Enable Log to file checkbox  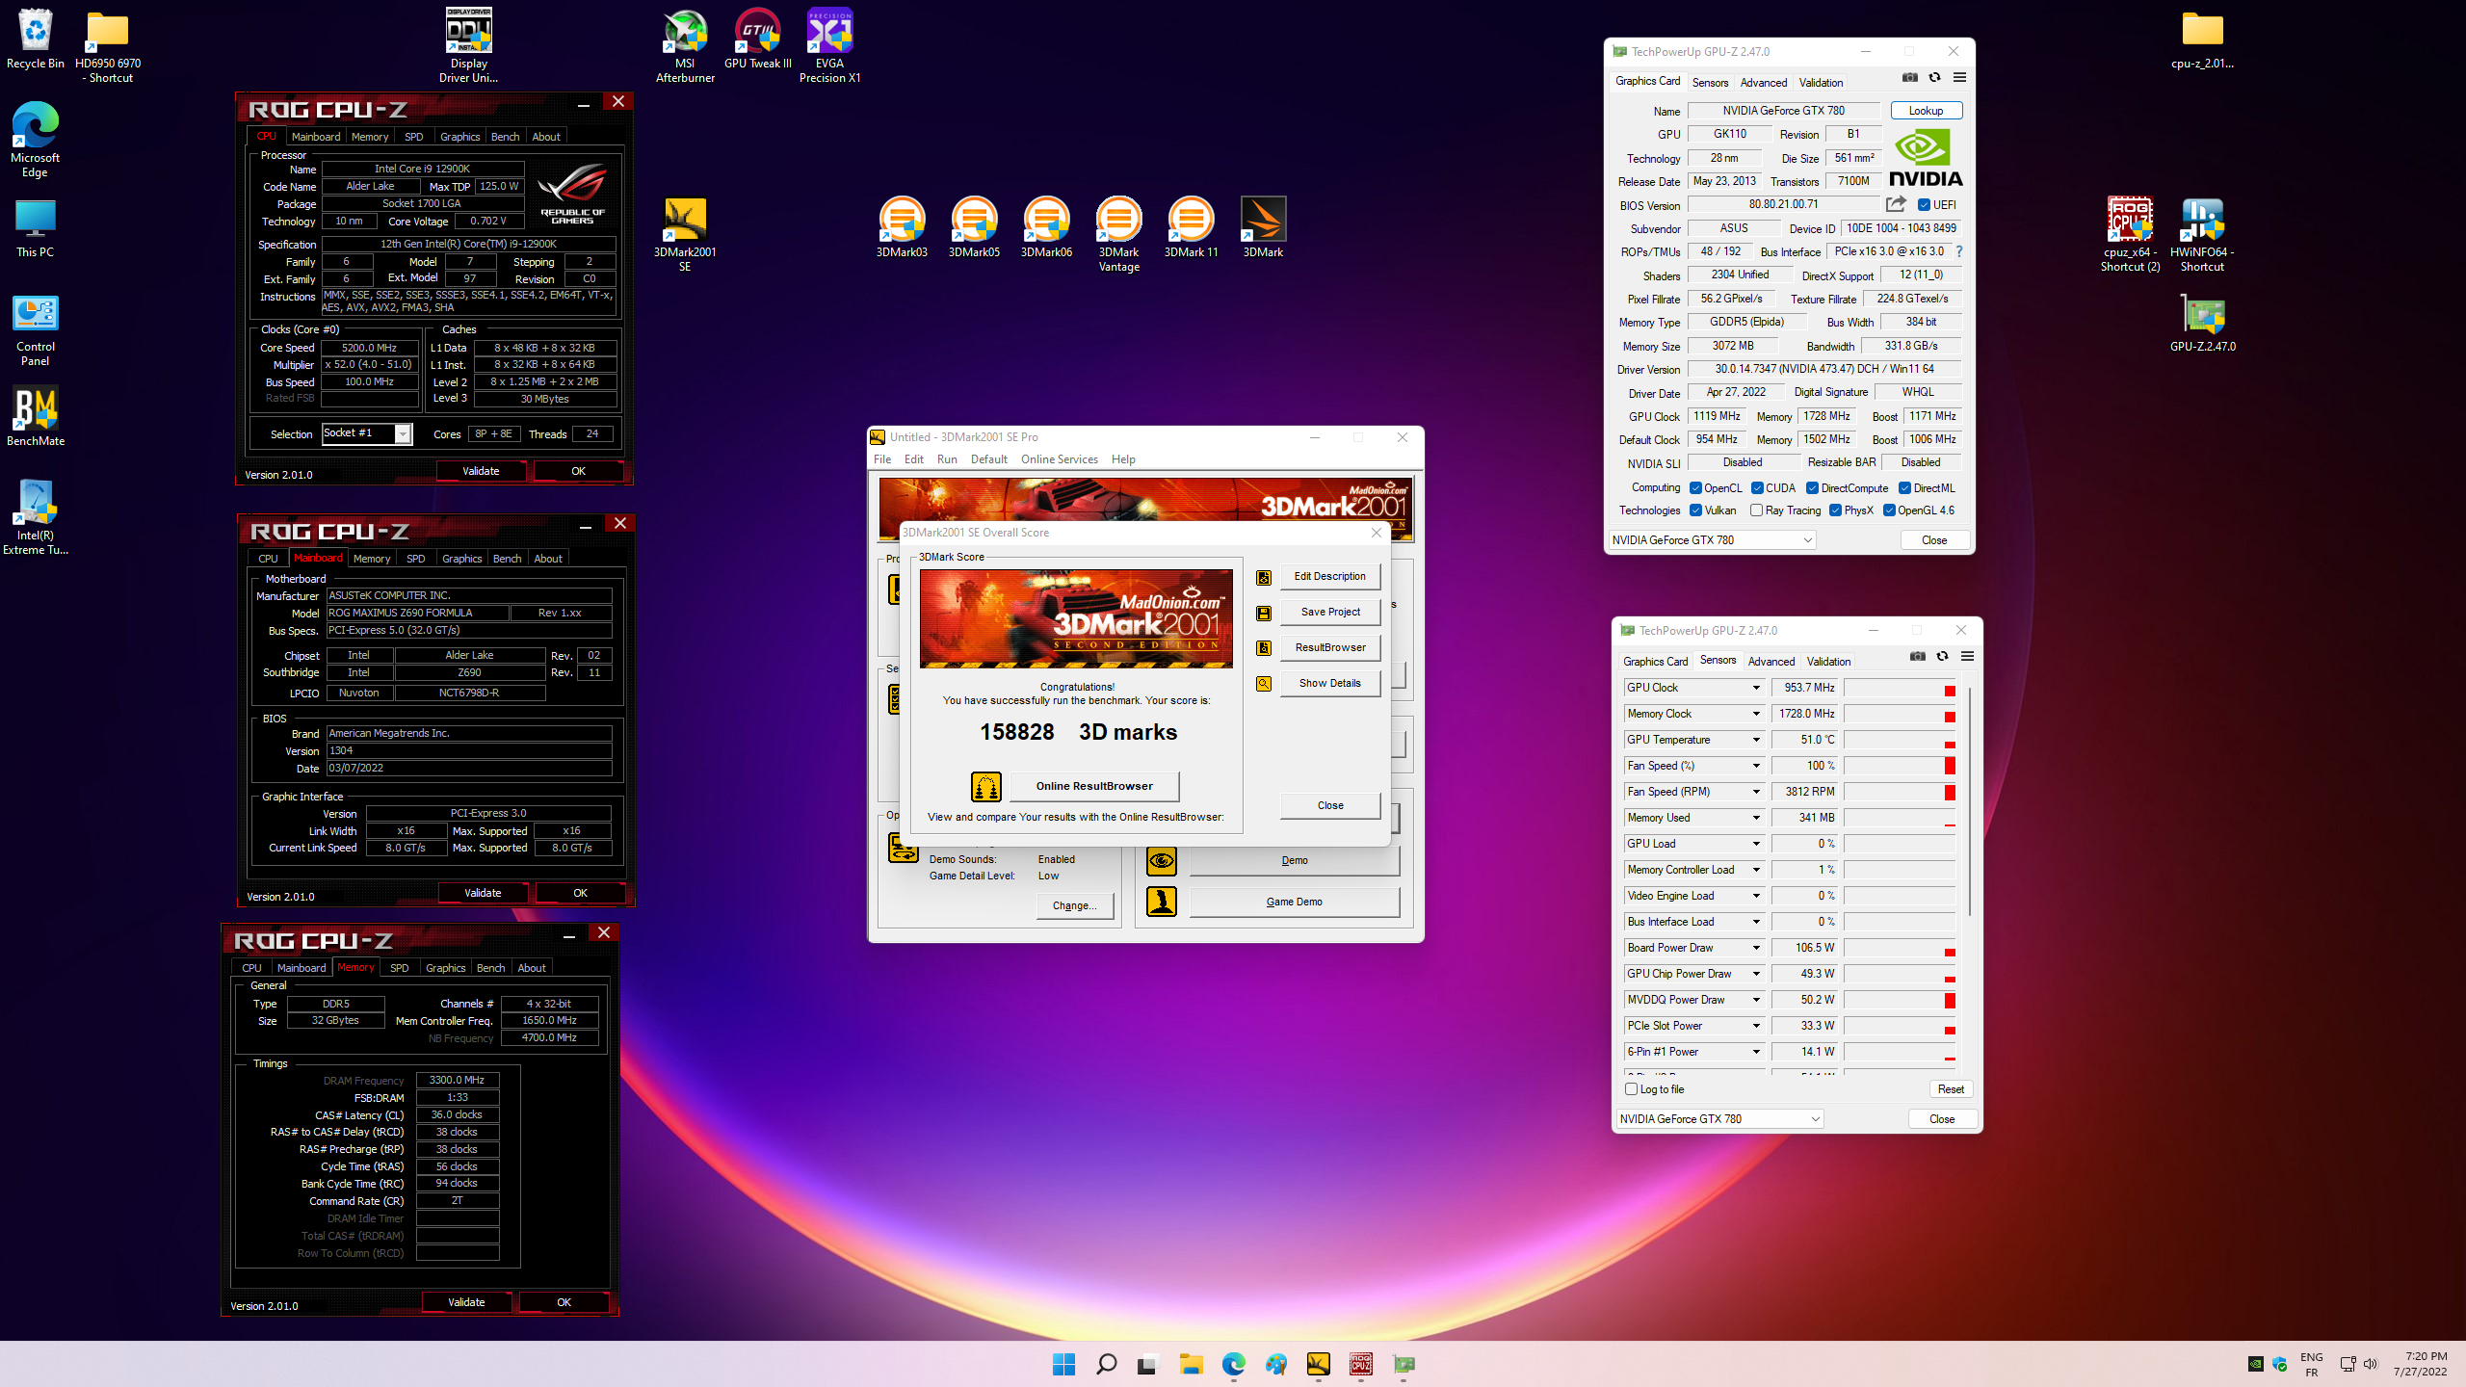pos(1631,1089)
